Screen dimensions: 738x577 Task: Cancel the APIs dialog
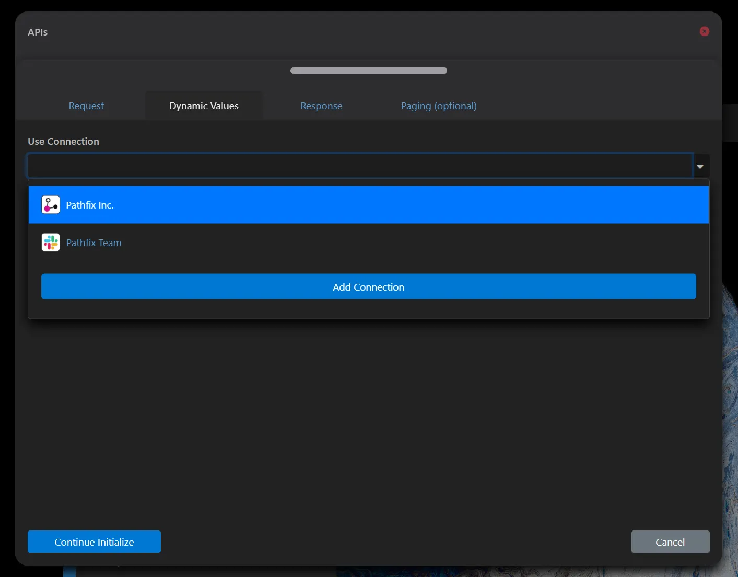670,542
